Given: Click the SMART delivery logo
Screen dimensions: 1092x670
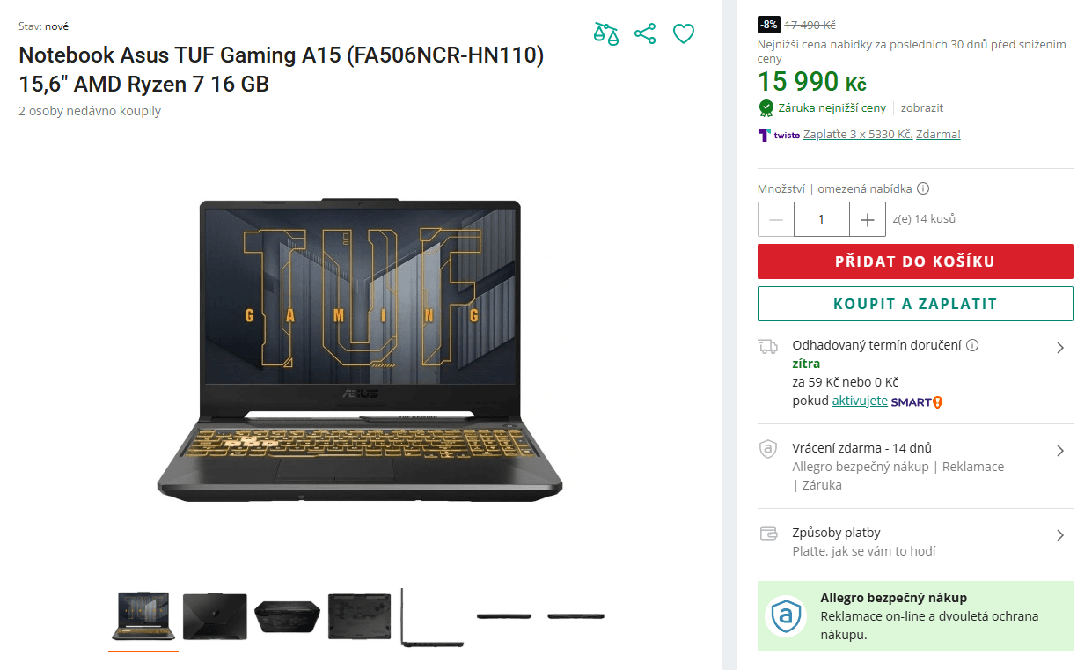Looking at the screenshot, I should pyautogui.click(x=914, y=401).
